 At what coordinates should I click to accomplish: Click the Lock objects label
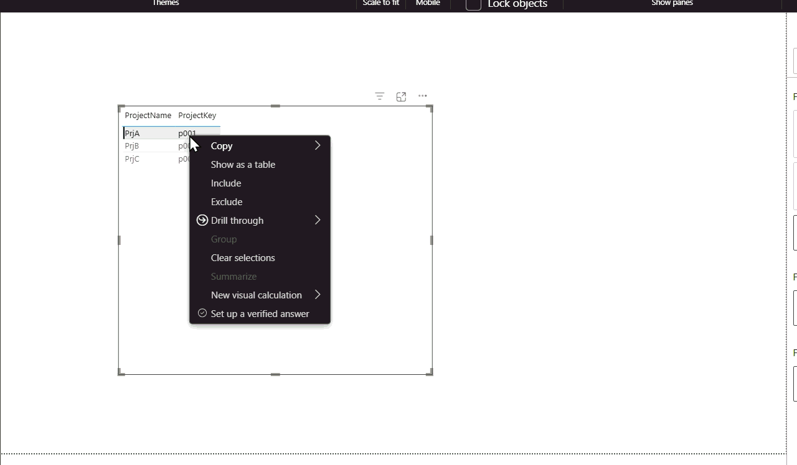517,4
